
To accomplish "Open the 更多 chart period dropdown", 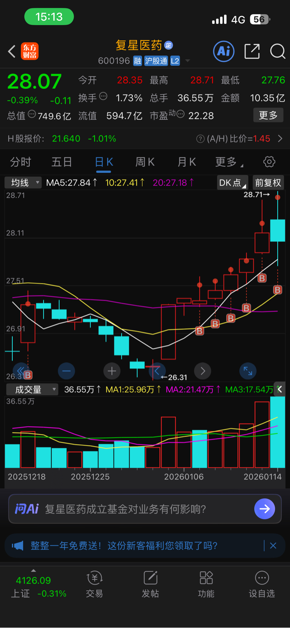I will (229, 162).
